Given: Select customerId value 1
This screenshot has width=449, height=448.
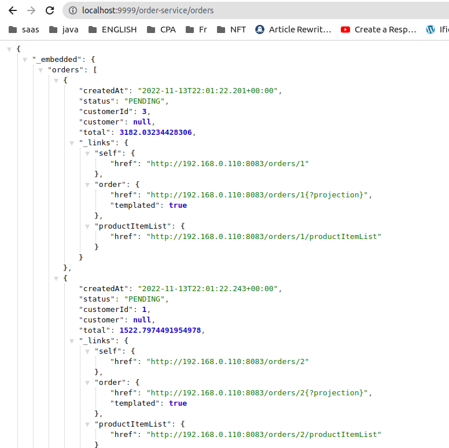Looking at the screenshot, I should pos(144,309).
